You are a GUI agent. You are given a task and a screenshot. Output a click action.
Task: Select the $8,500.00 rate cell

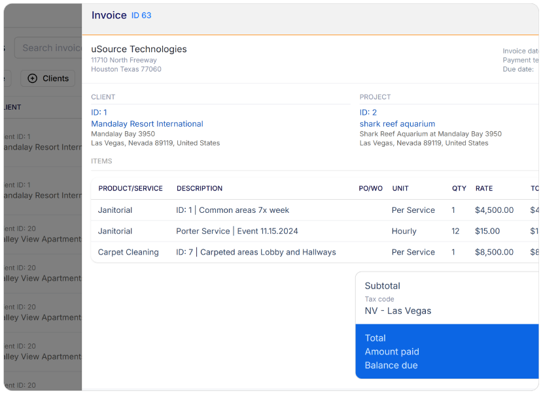(x=494, y=253)
